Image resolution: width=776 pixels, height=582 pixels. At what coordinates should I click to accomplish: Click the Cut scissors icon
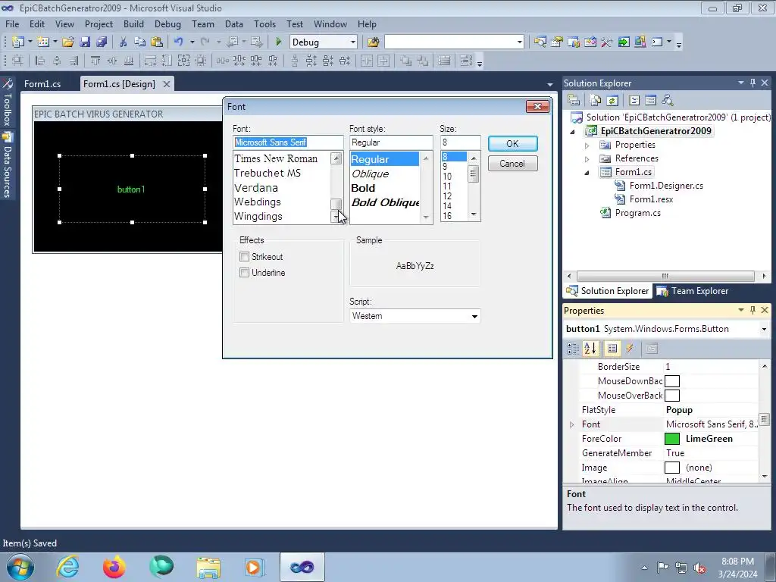coord(124,42)
